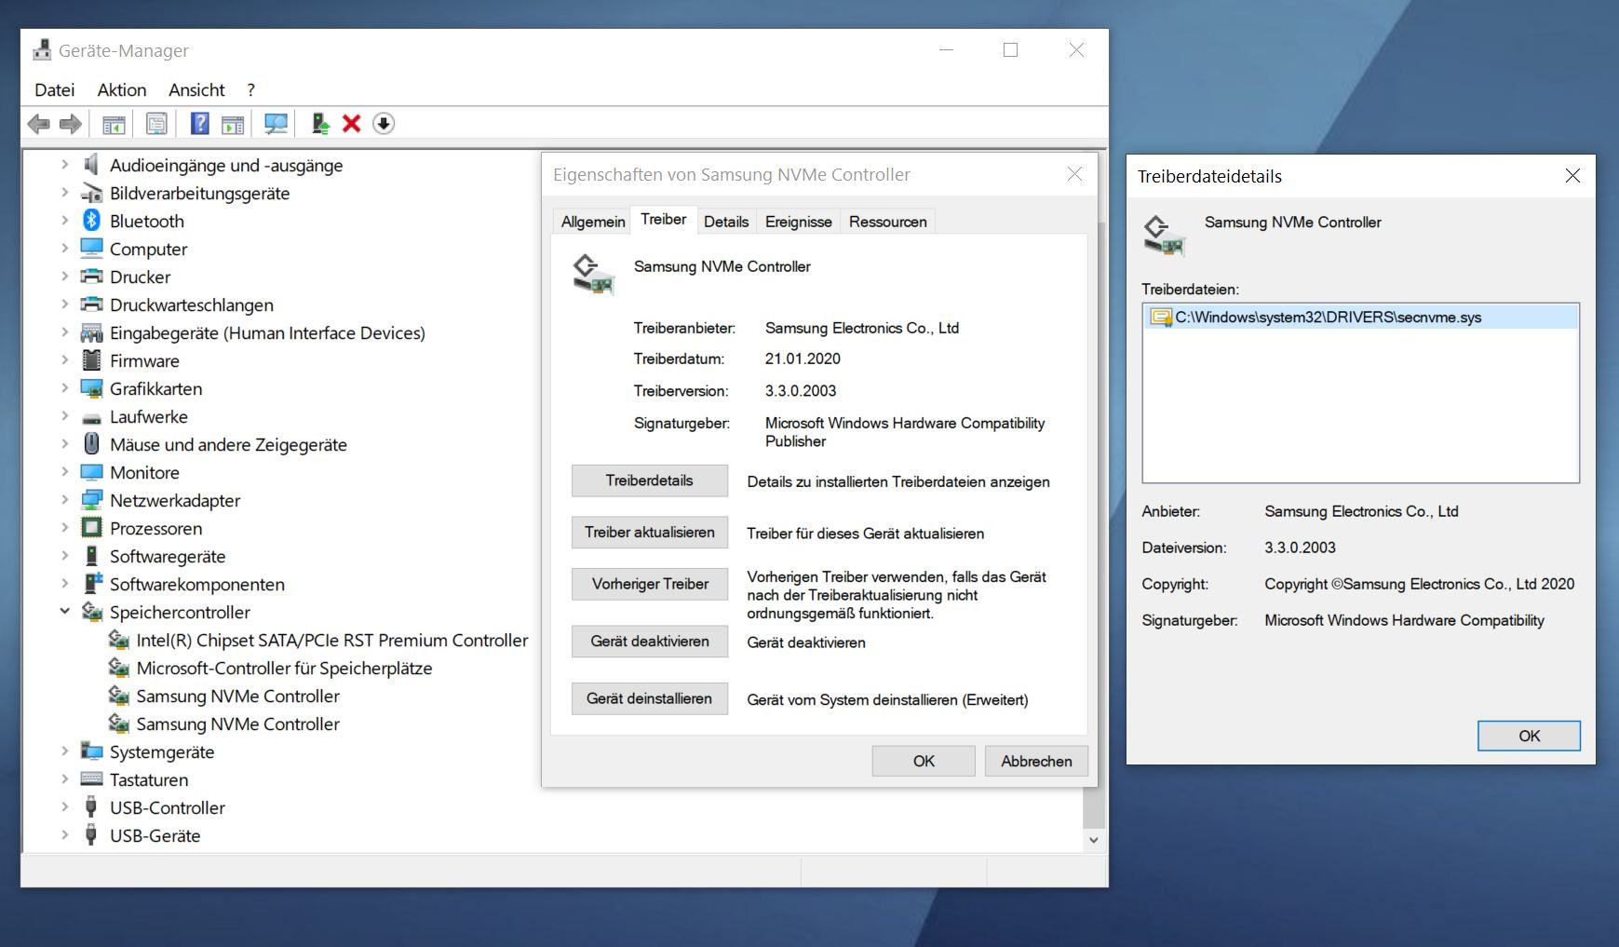Expand the Bluetooth tree node
Image resolution: width=1619 pixels, height=947 pixels.
click(x=64, y=221)
